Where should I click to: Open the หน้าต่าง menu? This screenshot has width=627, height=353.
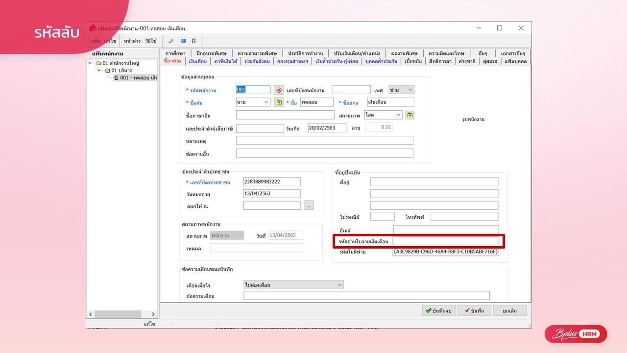(132, 41)
